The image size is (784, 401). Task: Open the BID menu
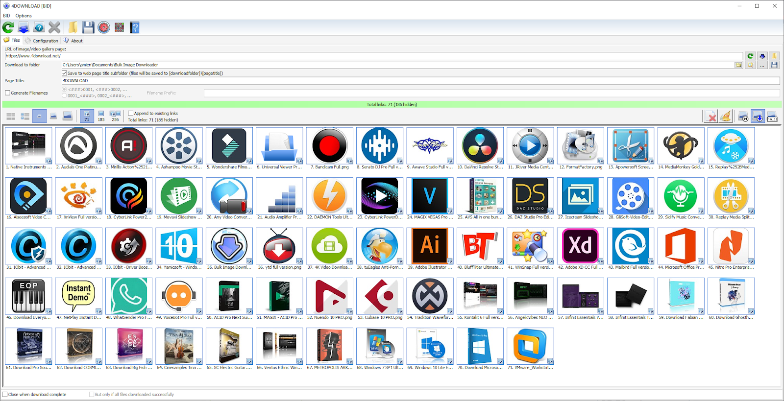coord(6,16)
